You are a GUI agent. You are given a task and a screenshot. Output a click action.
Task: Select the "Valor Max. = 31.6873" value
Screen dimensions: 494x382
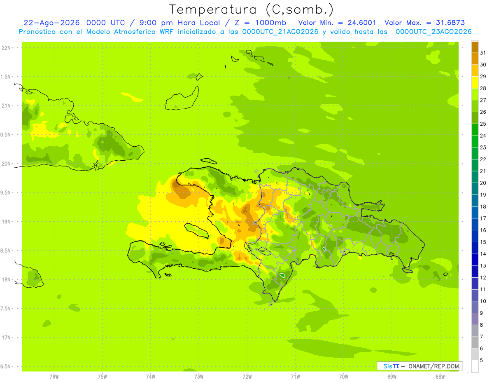coord(424,23)
